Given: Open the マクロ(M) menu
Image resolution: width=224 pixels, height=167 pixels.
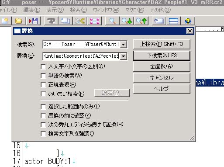Looking at the screenshot, I should [x=135, y=10].
